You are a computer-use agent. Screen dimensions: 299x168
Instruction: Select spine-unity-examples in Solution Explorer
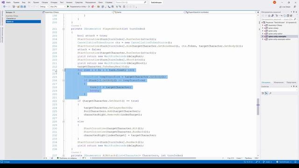(277, 36)
